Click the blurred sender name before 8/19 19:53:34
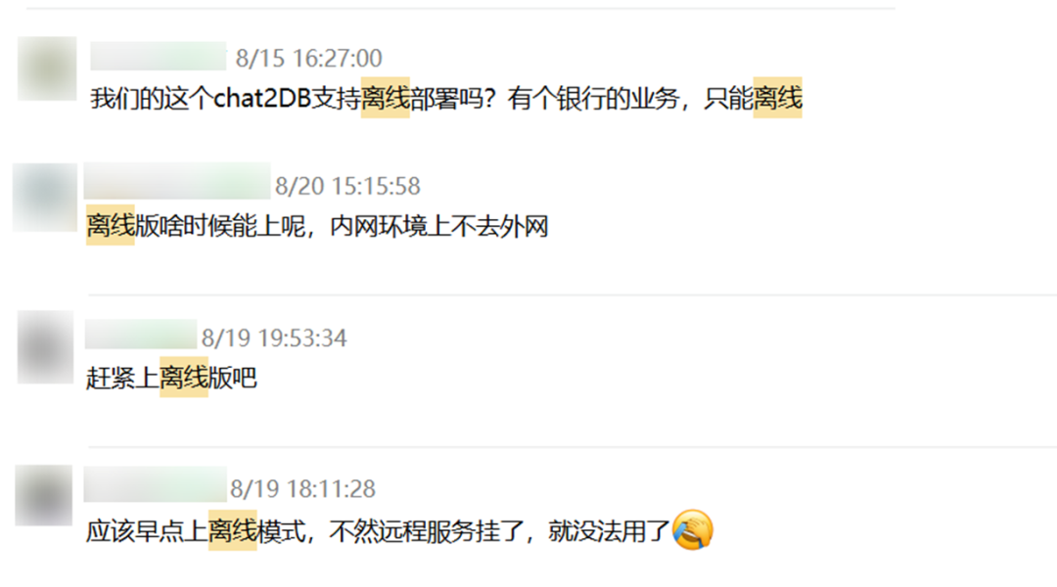Image resolution: width=1057 pixels, height=587 pixels. tap(141, 335)
